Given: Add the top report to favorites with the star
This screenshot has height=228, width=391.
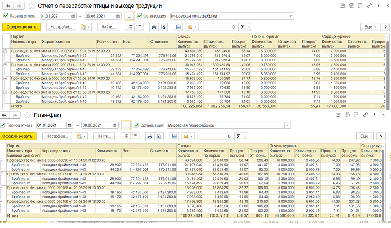Looking at the screenshot, I should (31, 6).
